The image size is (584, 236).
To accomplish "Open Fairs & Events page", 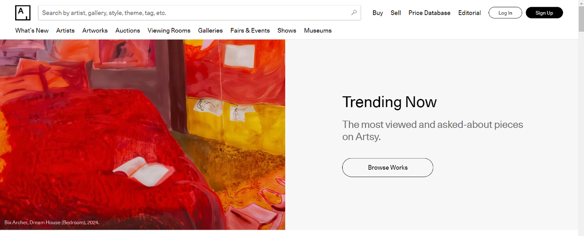I will pos(250,31).
